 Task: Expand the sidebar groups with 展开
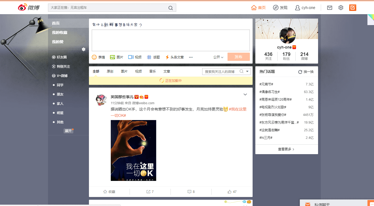click(68, 131)
